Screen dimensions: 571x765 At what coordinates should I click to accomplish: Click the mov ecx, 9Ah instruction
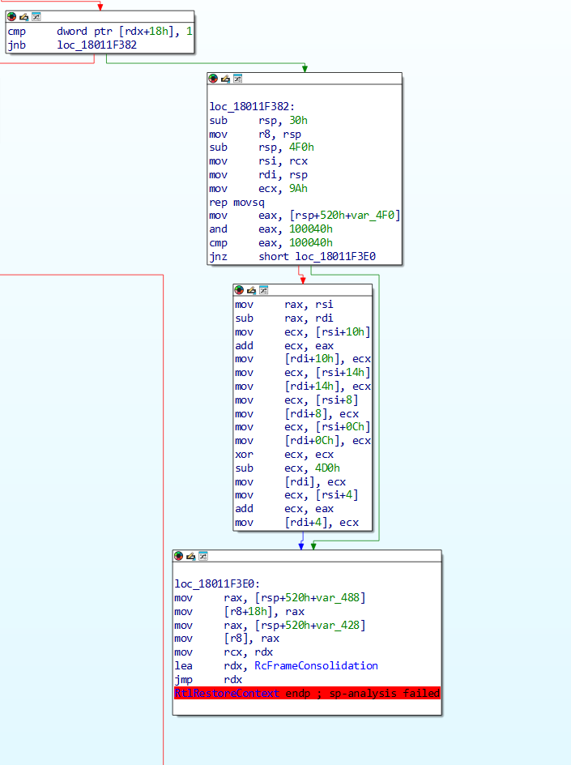click(x=258, y=188)
